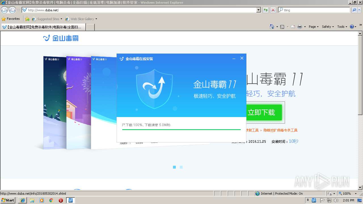Launch Chrome from the taskbar
This screenshot has height=204, width=363.
[51, 200]
